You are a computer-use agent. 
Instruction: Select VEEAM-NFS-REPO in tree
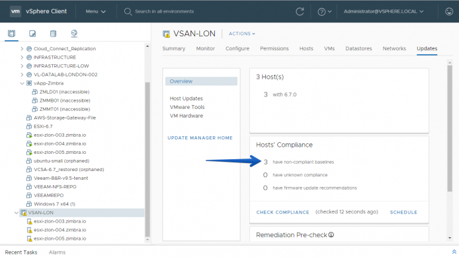click(55, 186)
